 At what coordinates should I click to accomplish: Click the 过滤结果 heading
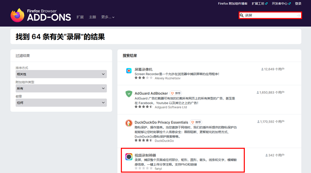[x=23, y=56]
